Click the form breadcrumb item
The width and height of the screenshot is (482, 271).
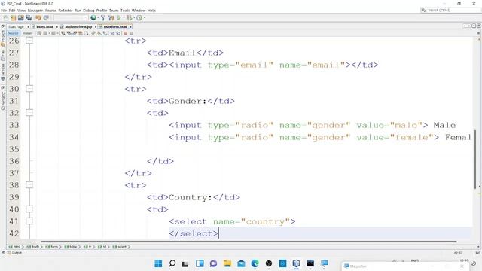(x=52, y=247)
